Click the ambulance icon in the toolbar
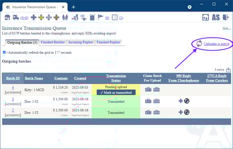 tap(16, 17)
